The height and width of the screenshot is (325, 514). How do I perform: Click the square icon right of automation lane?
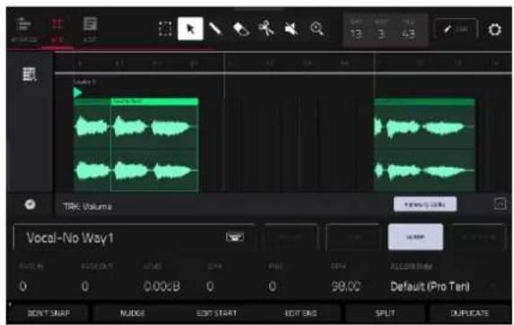[500, 204]
